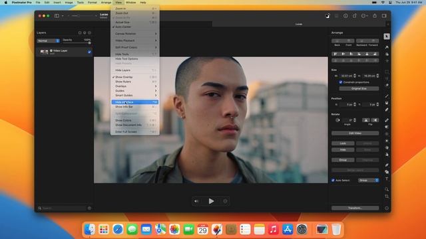Expand the Soft Proof Colors submenu

pyautogui.click(x=134, y=47)
